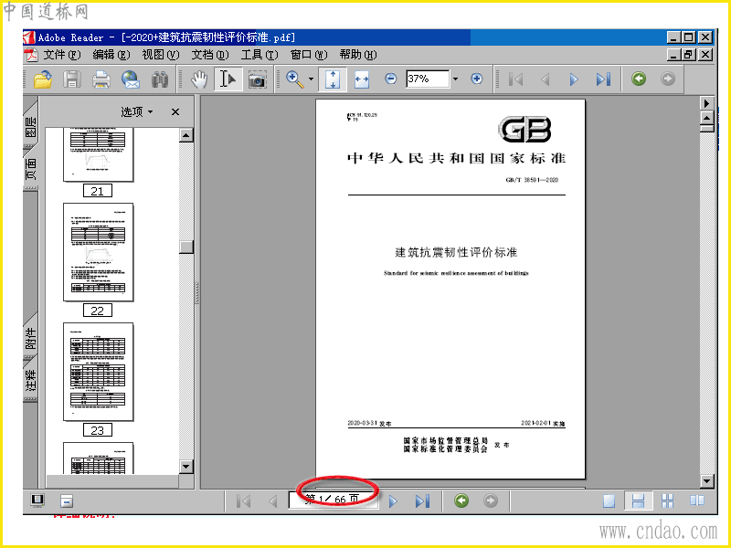Switch to the 页面 side tab
The image size is (731, 548).
(x=30, y=168)
